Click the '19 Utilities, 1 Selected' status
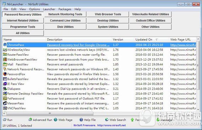This screenshot has height=130, width=202. 17,126
